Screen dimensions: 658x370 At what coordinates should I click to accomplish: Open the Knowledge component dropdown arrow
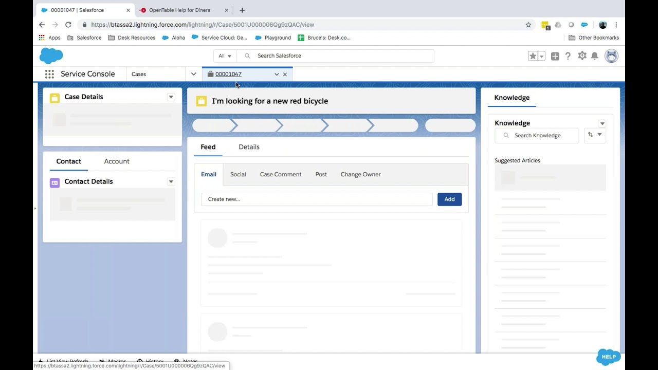pyautogui.click(x=602, y=123)
